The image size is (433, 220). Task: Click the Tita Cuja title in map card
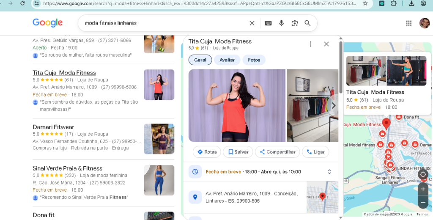(375, 92)
